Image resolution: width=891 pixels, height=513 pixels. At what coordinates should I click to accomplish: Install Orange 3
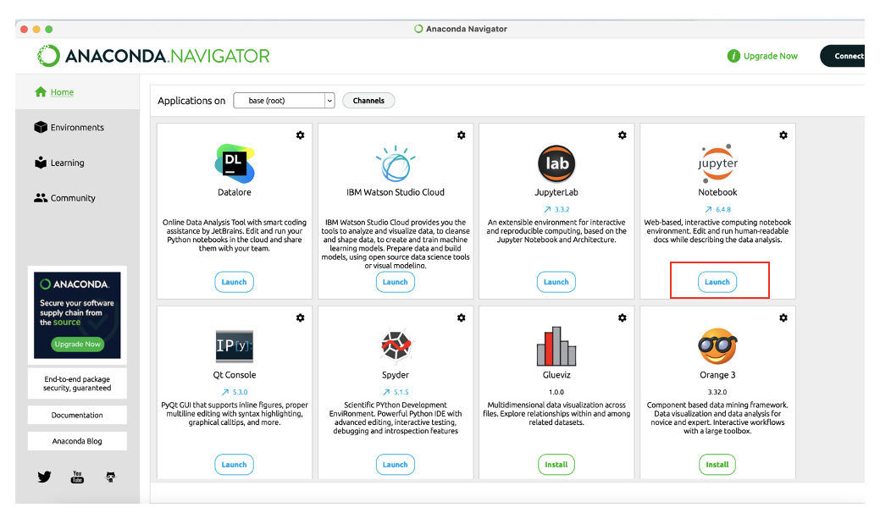(x=717, y=465)
